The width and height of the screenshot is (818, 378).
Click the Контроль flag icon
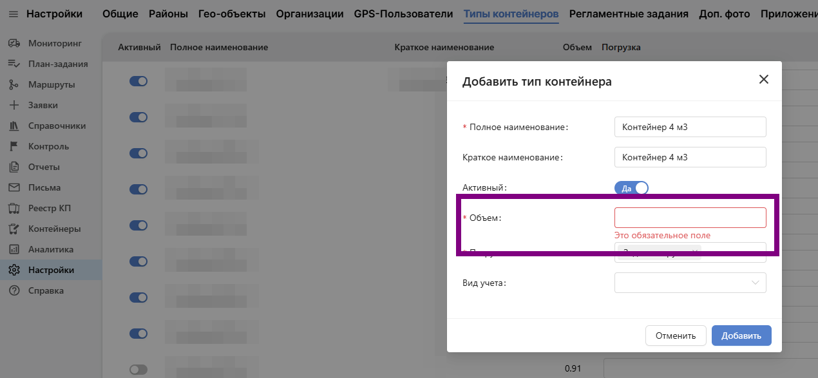coord(14,147)
